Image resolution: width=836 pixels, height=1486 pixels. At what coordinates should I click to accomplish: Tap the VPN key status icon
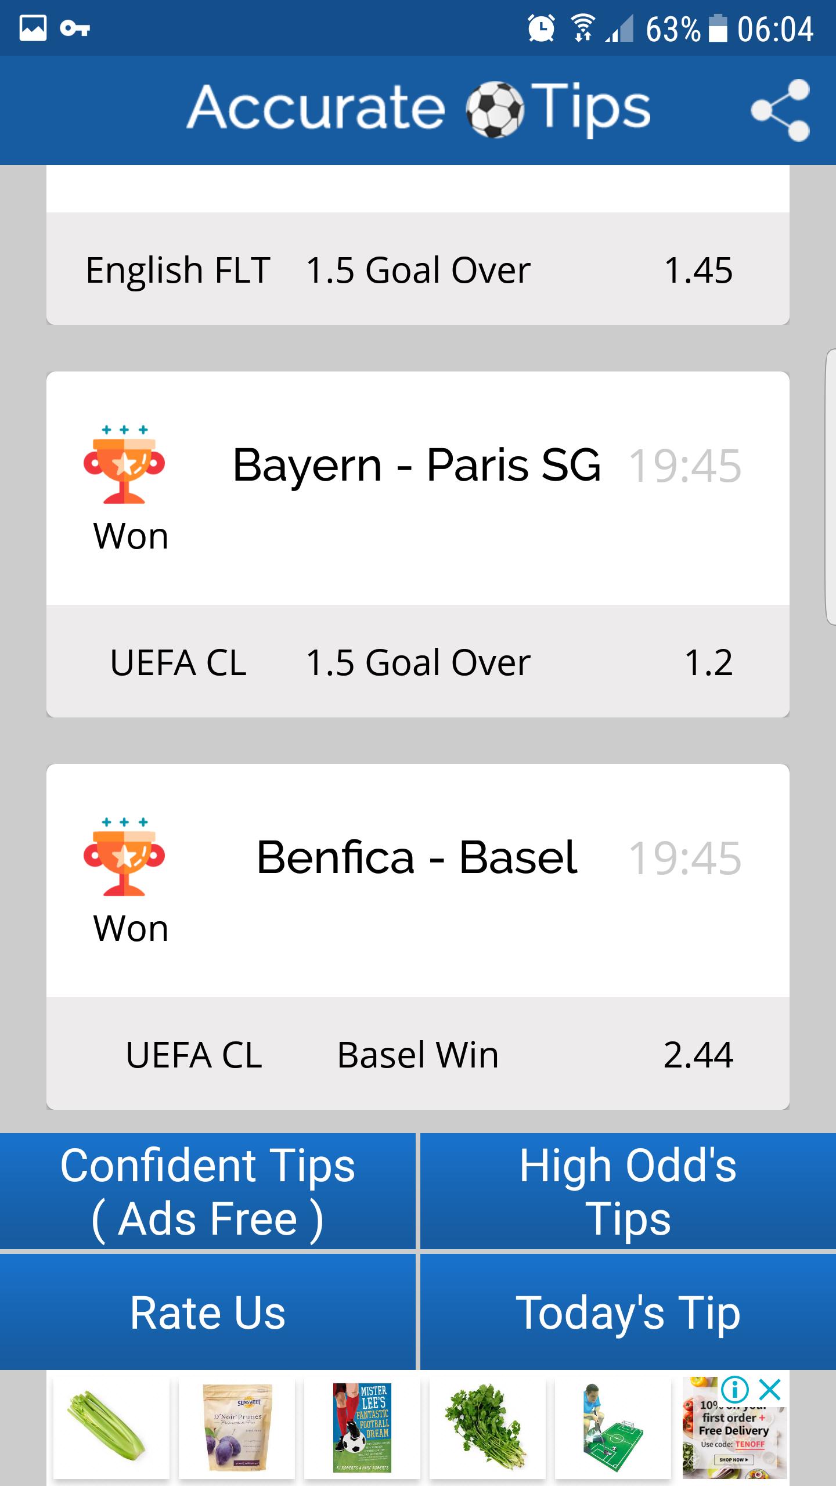pos(75,28)
